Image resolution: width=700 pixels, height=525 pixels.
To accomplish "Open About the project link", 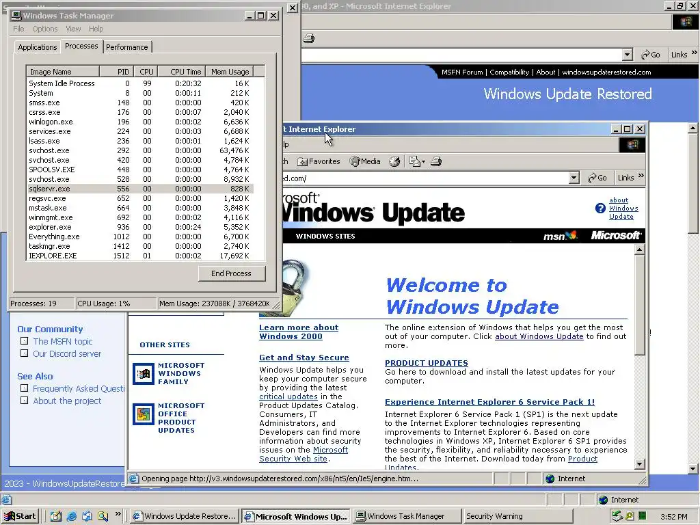I will (x=67, y=401).
